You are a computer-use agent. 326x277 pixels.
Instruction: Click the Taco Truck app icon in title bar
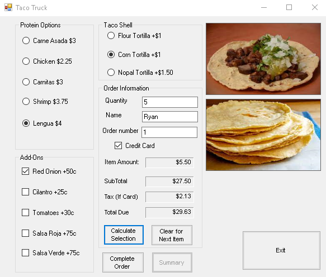click(8, 8)
